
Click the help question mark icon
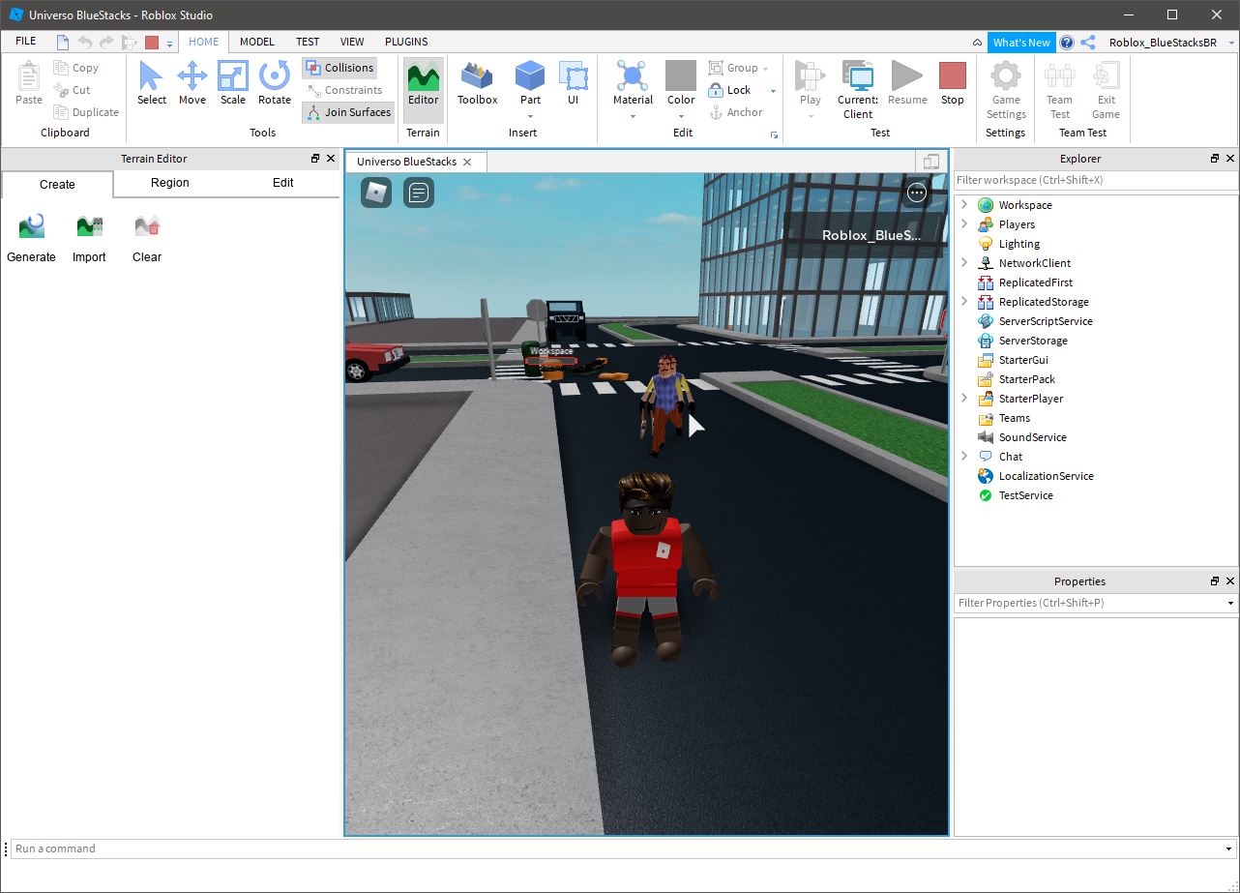pyautogui.click(x=1067, y=43)
